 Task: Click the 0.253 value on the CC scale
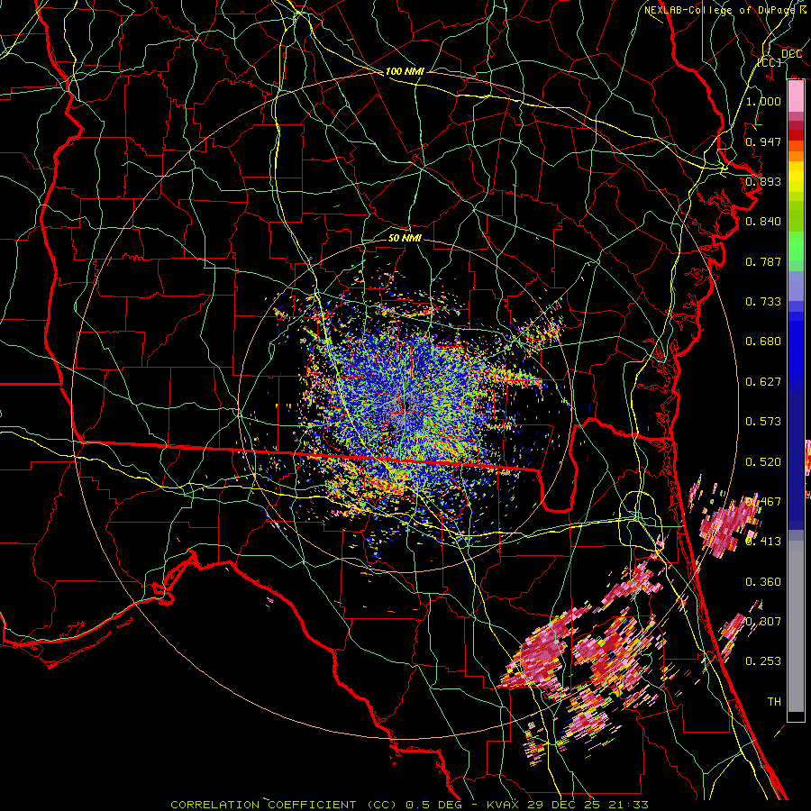click(x=763, y=661)
